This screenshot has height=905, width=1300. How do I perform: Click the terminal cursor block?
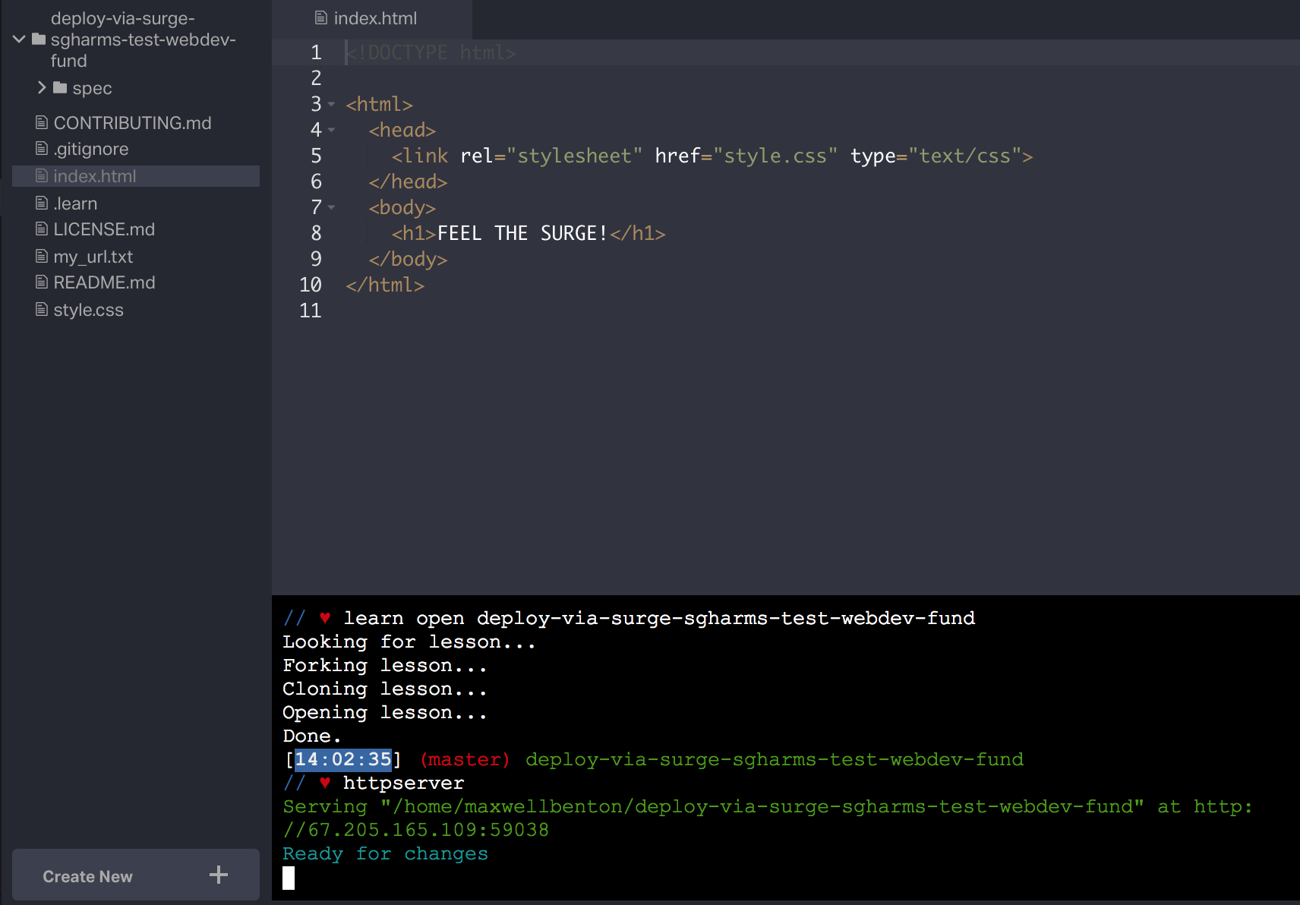(289, 878)
